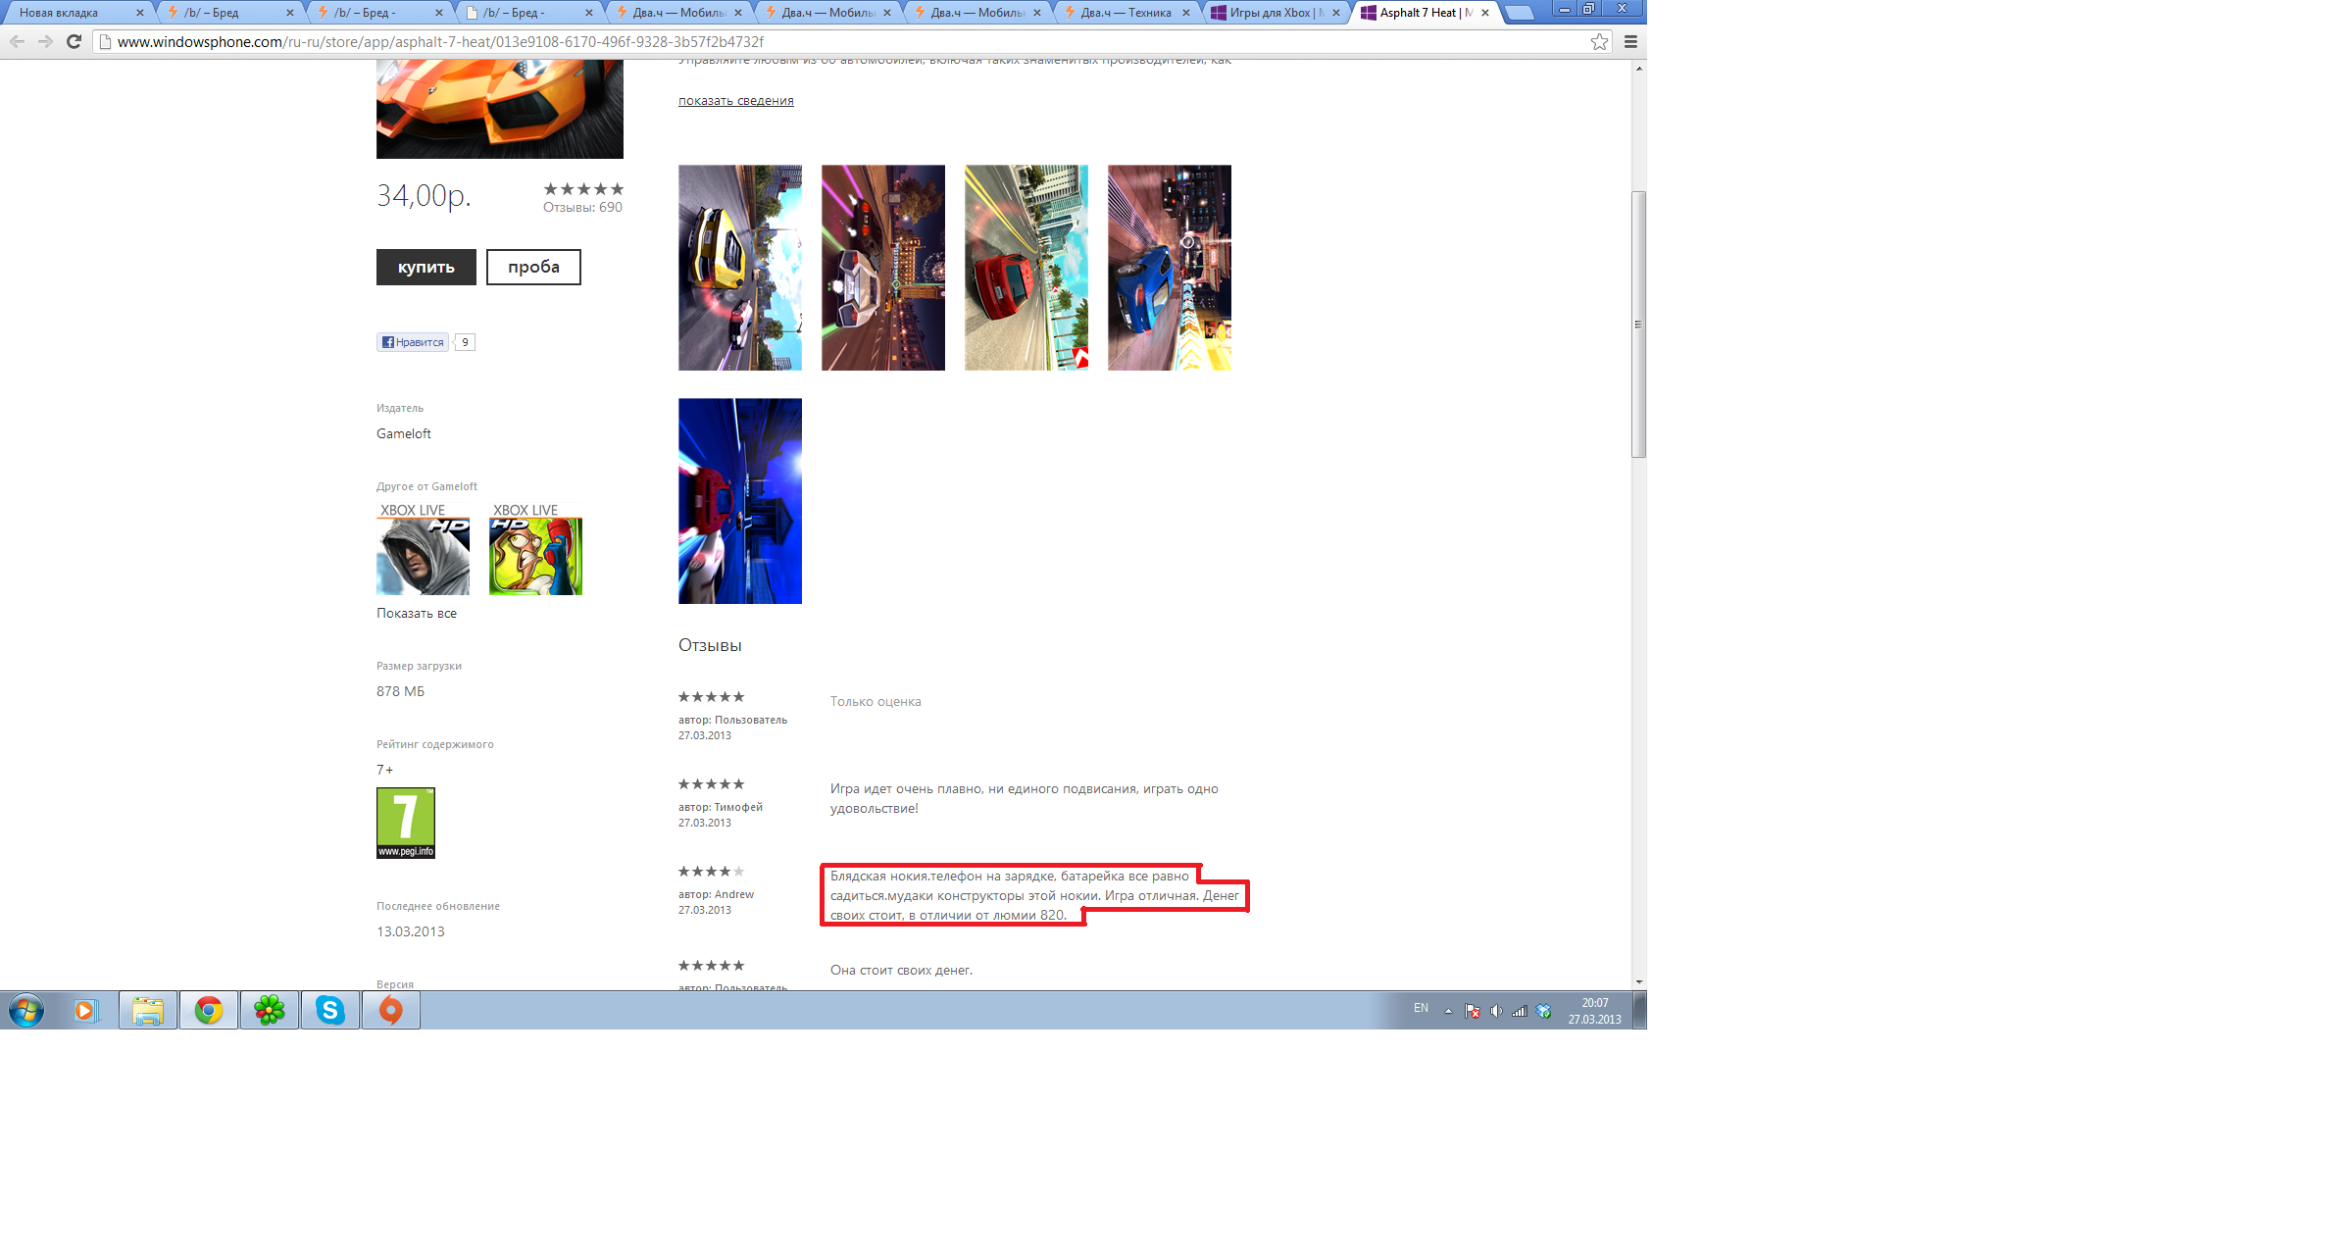The width and height of the screenshot is (2352, 1255).
Task: Click the купить buy button
Action: [x=426, y=267]
